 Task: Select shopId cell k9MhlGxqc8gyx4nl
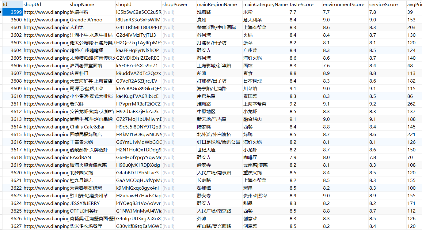(139, 188)
